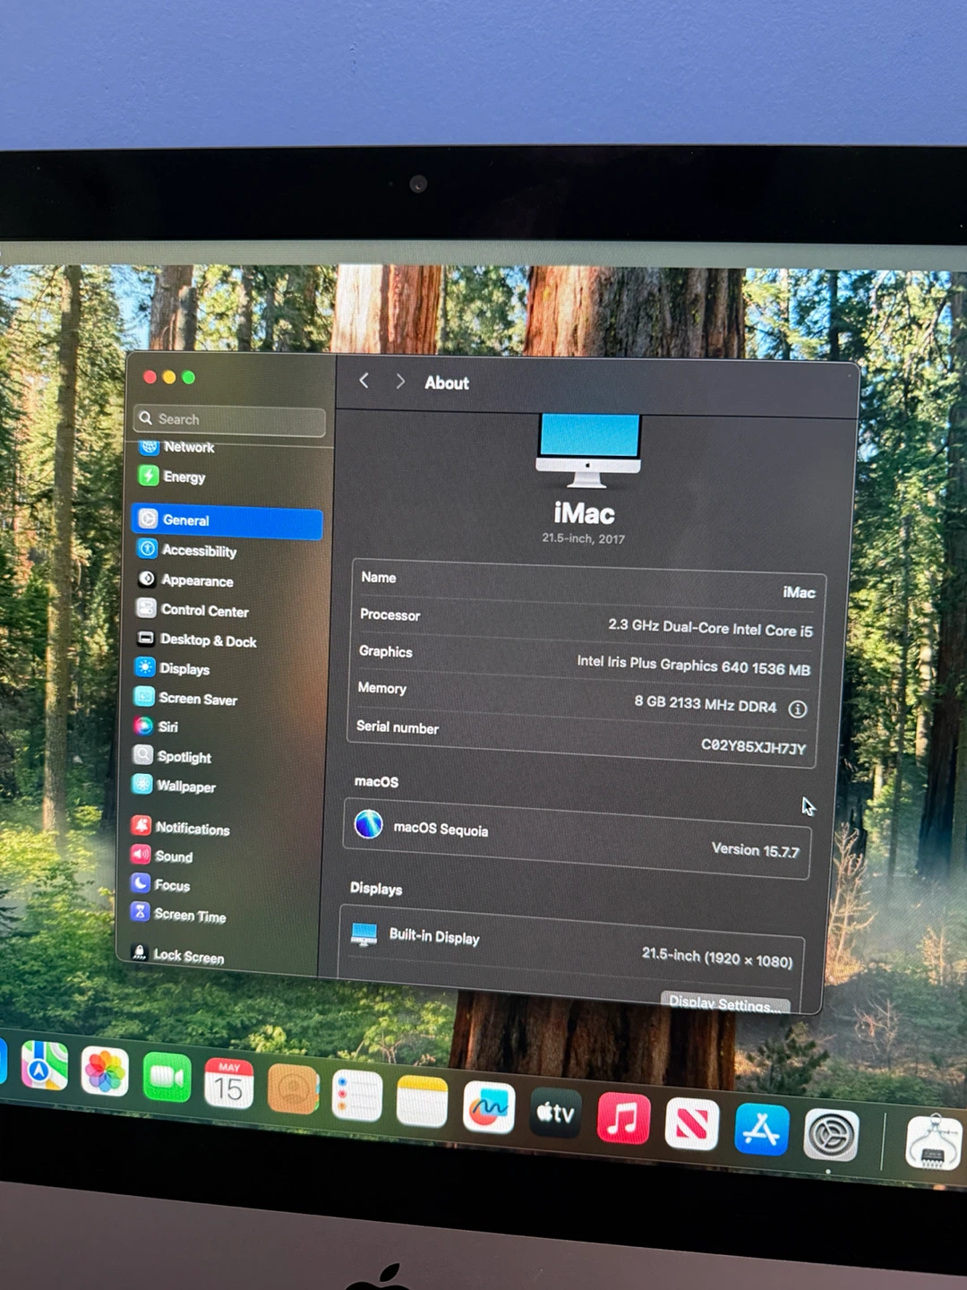Screen dimensions: 967x1290
Task: Open Calendar from the Dock
Action: (x=229, y=1084)
